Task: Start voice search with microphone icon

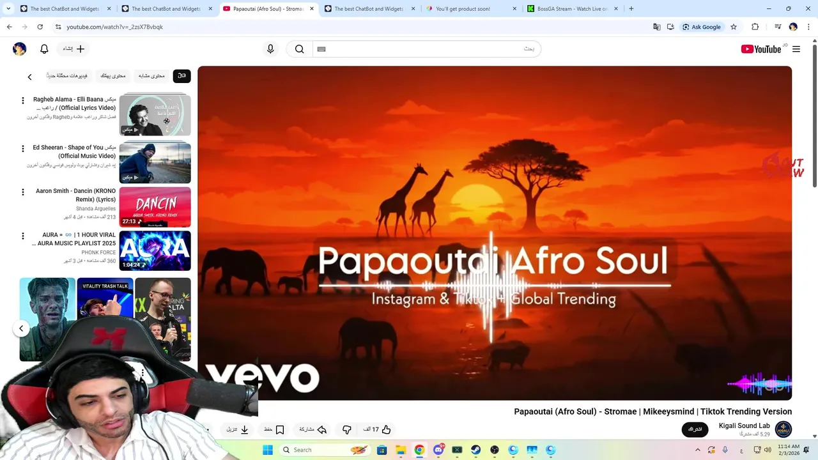Action: pos(270,49)
